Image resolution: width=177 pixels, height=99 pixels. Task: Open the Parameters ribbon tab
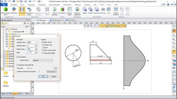(67, 5)
